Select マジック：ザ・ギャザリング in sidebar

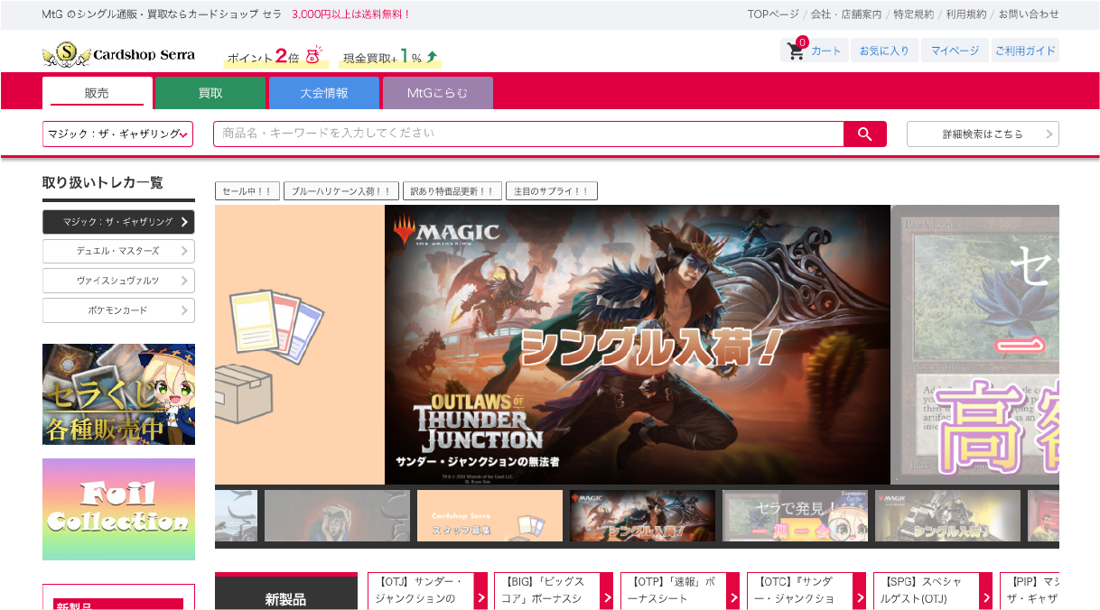118,222
